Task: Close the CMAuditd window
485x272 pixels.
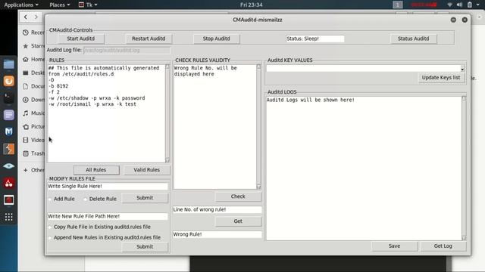Action: 465,20
